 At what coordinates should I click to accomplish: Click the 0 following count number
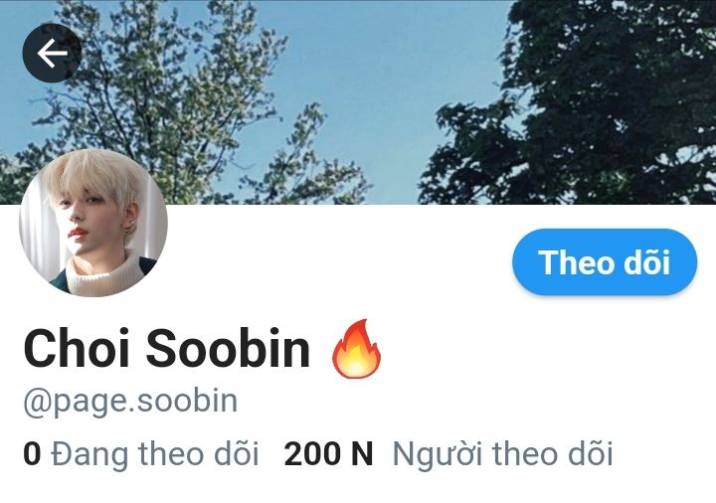tap(32, 454)
